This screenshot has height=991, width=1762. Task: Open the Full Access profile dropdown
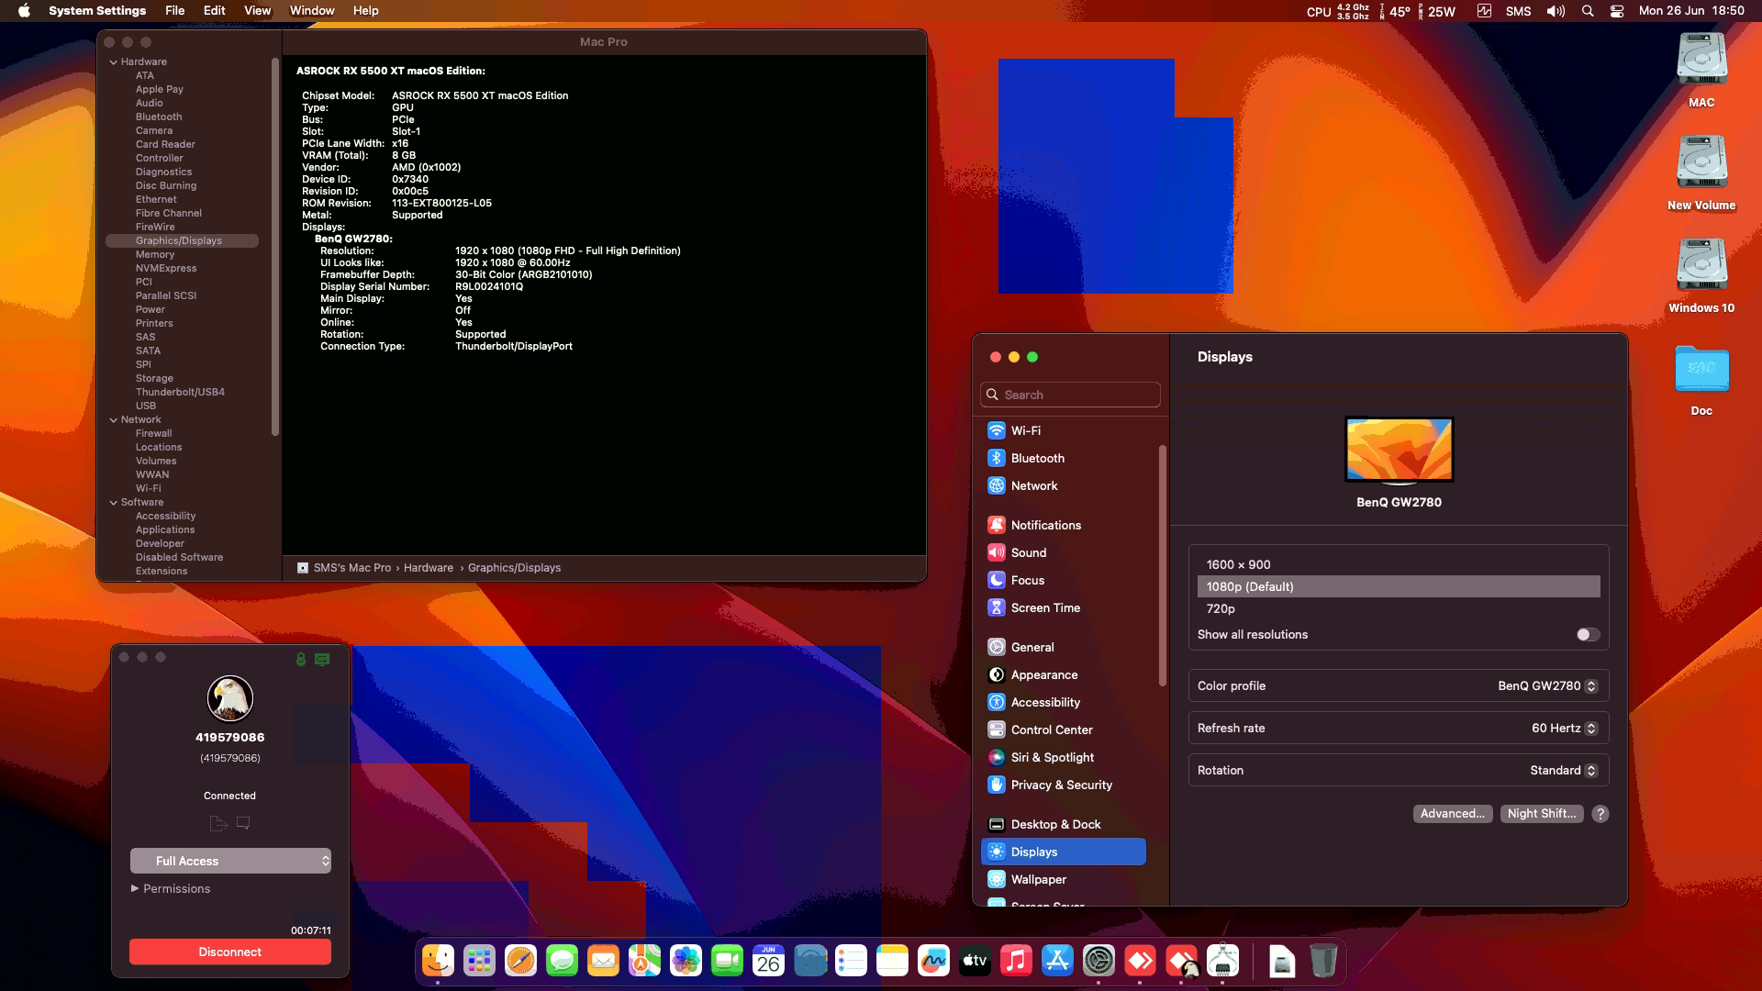click(230, 861)
